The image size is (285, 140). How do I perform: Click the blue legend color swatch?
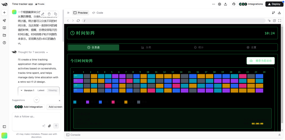pos(100,102)
